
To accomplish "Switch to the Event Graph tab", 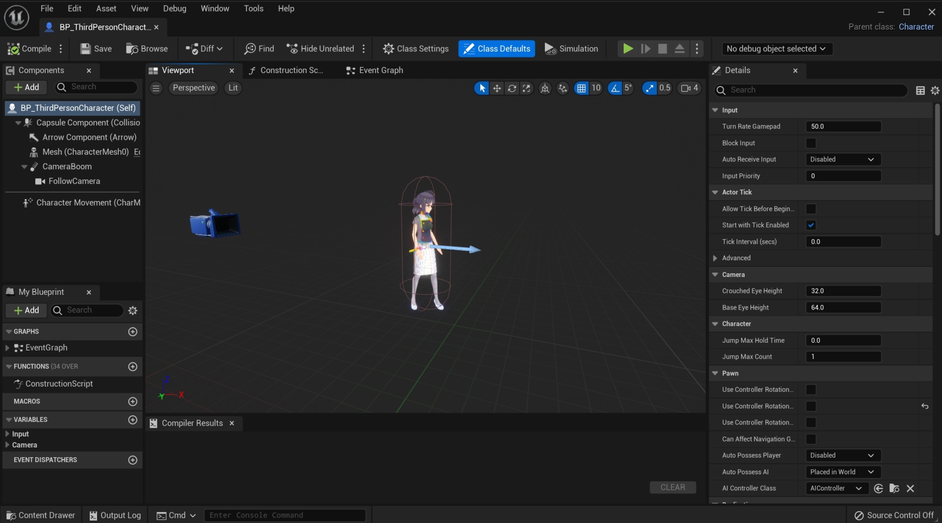I will click(373, 70).
